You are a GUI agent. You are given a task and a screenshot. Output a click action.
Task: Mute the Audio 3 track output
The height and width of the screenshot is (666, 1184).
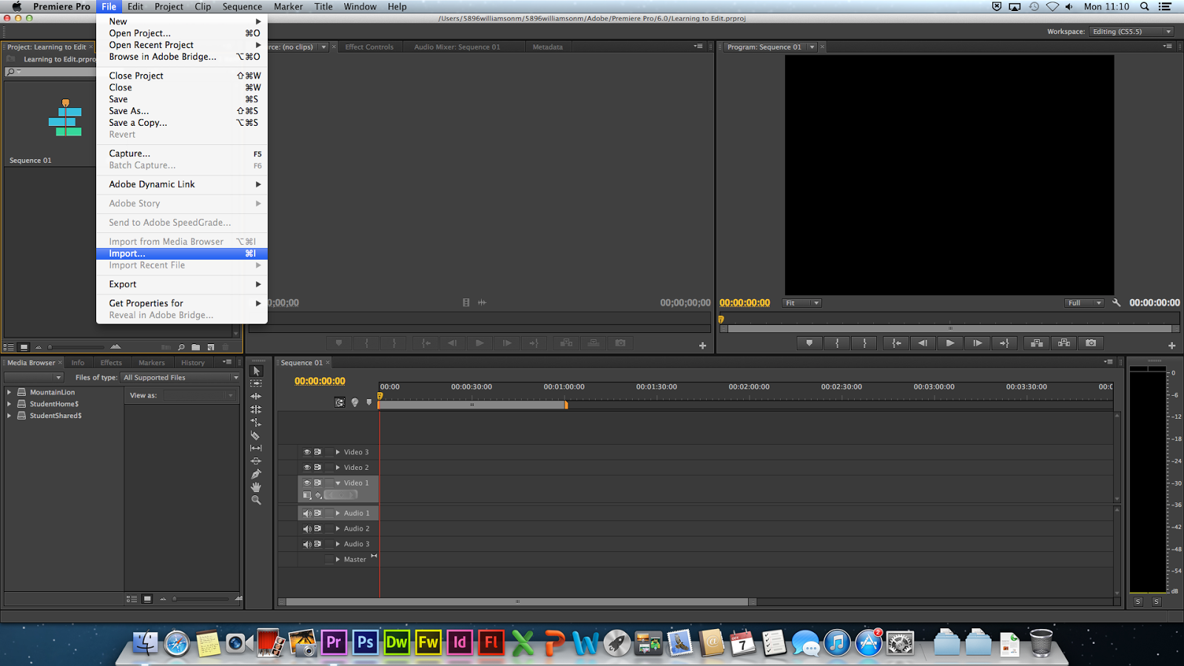point(307,545)
